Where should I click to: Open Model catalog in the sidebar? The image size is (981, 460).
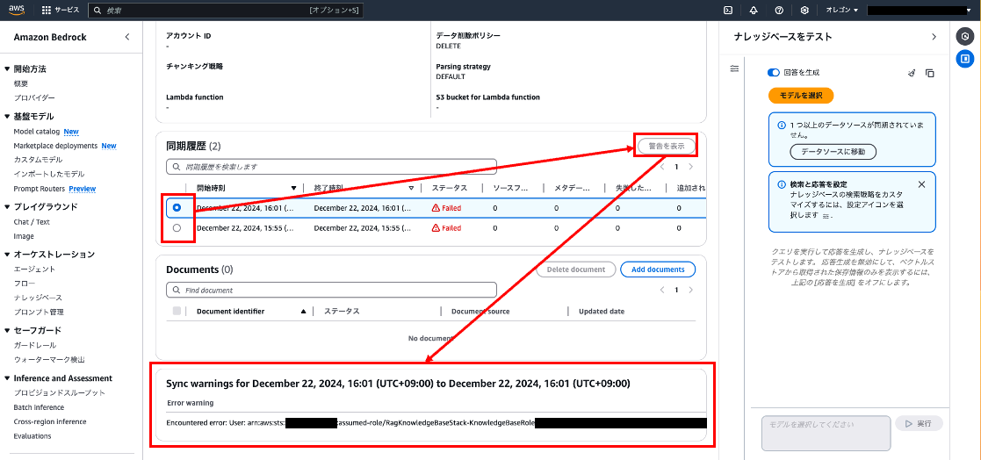click(x=37, y=132)
